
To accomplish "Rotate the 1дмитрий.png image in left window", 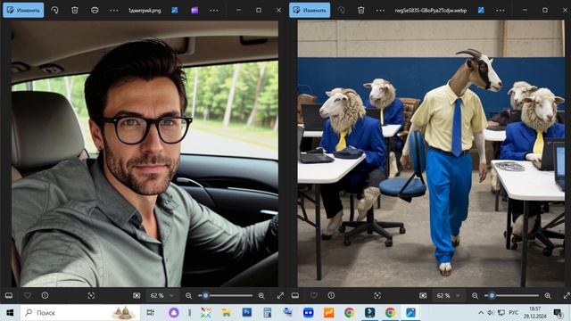I will pos(54,10).
